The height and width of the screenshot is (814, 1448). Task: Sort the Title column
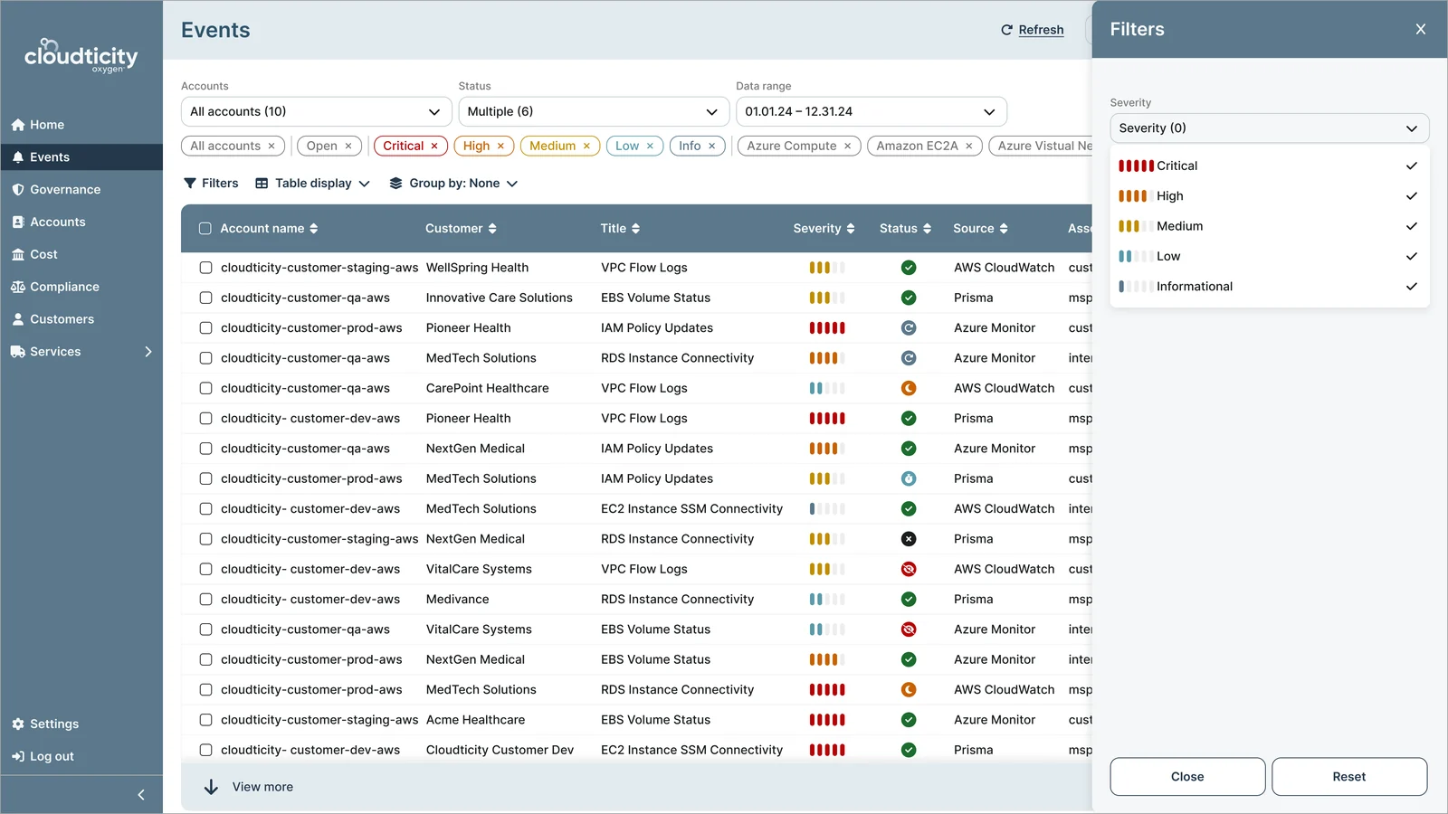(x=635, y=229)
